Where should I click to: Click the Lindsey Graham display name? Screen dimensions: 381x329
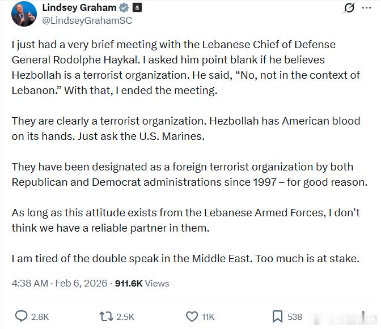pyautogui.click(x=79, y=7)
